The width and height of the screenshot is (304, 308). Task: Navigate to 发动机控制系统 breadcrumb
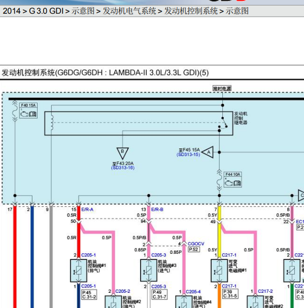(191, 11)
